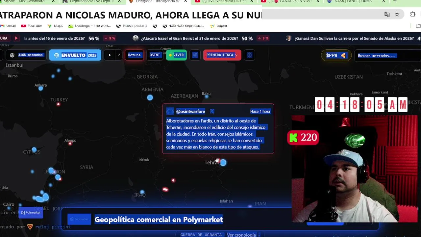Click the play button in the map toolbar
The image size is (421, 237).
(x=110, y=55)
